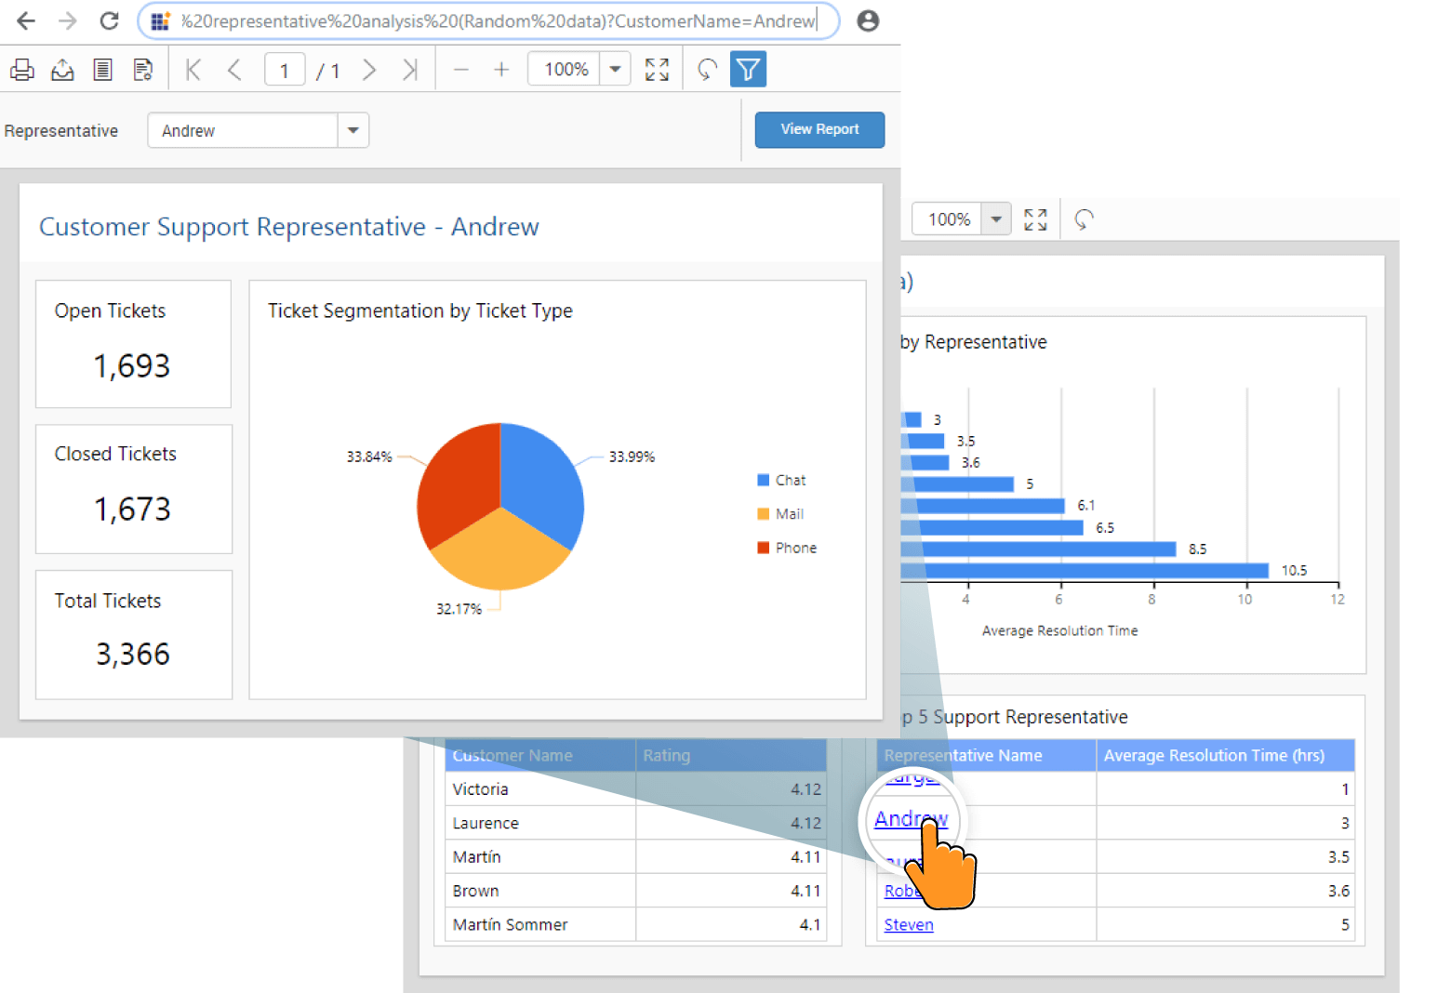The width and height of the screenshot is (1451, 993).
Task: Navigate to the last page arrow
Action: pyautogui.click(x=410, y=68)
